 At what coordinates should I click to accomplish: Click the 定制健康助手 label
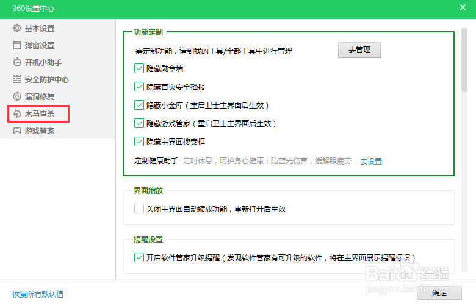(156, 161)
